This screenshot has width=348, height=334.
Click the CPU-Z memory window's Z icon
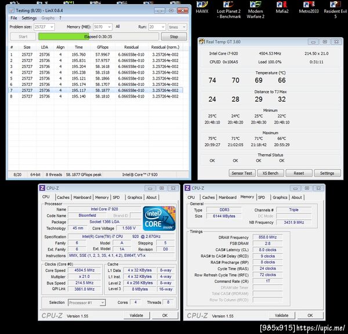click(187, 188)
